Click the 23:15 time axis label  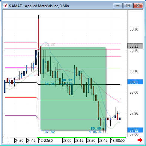point(79,141)
